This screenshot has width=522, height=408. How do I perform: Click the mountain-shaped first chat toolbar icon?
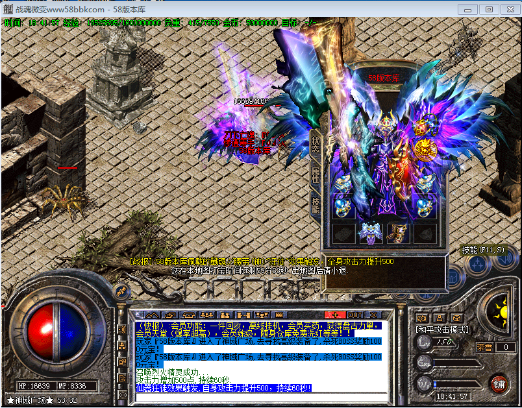point(151,315)
